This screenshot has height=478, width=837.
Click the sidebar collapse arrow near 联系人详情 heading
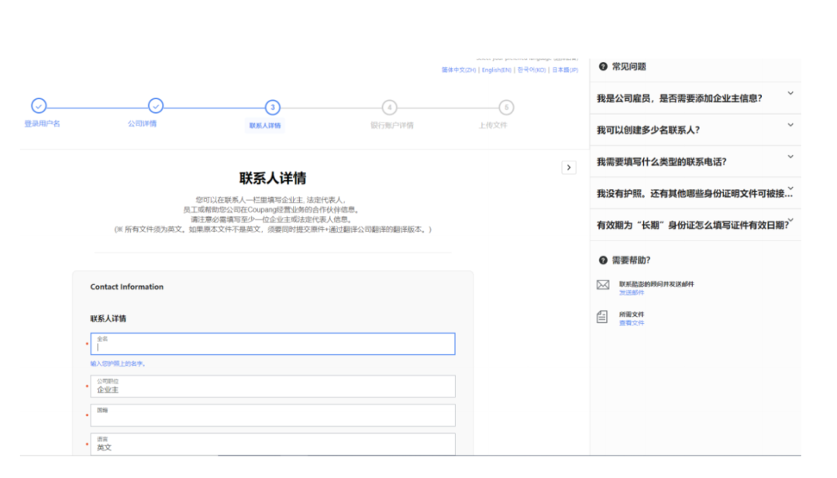point(569,167)
